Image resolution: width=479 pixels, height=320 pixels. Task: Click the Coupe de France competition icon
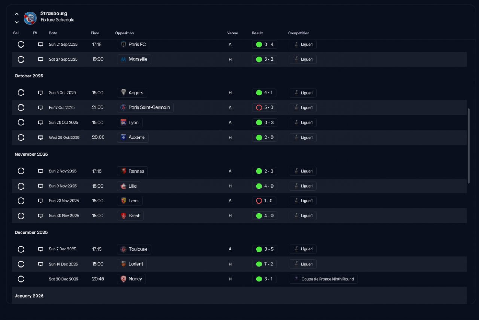(296, 279)
